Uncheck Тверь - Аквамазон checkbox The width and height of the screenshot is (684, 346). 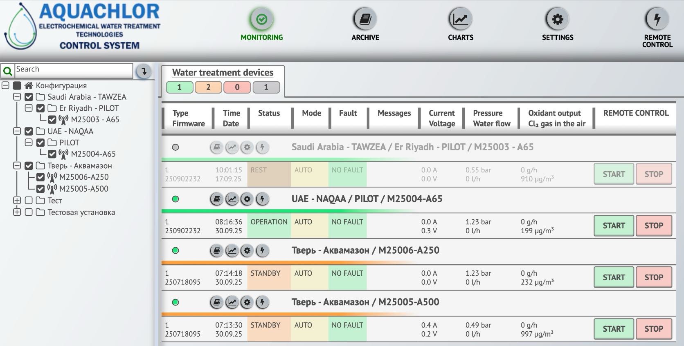pyautogui.click(x=29, y=166)
